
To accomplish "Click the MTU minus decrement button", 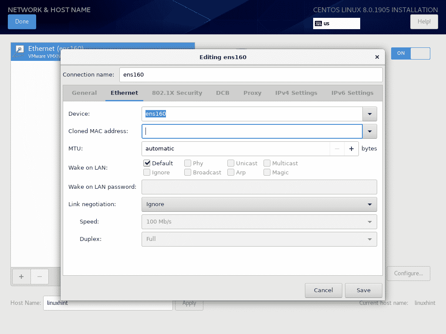I will [x=337, y=149].
